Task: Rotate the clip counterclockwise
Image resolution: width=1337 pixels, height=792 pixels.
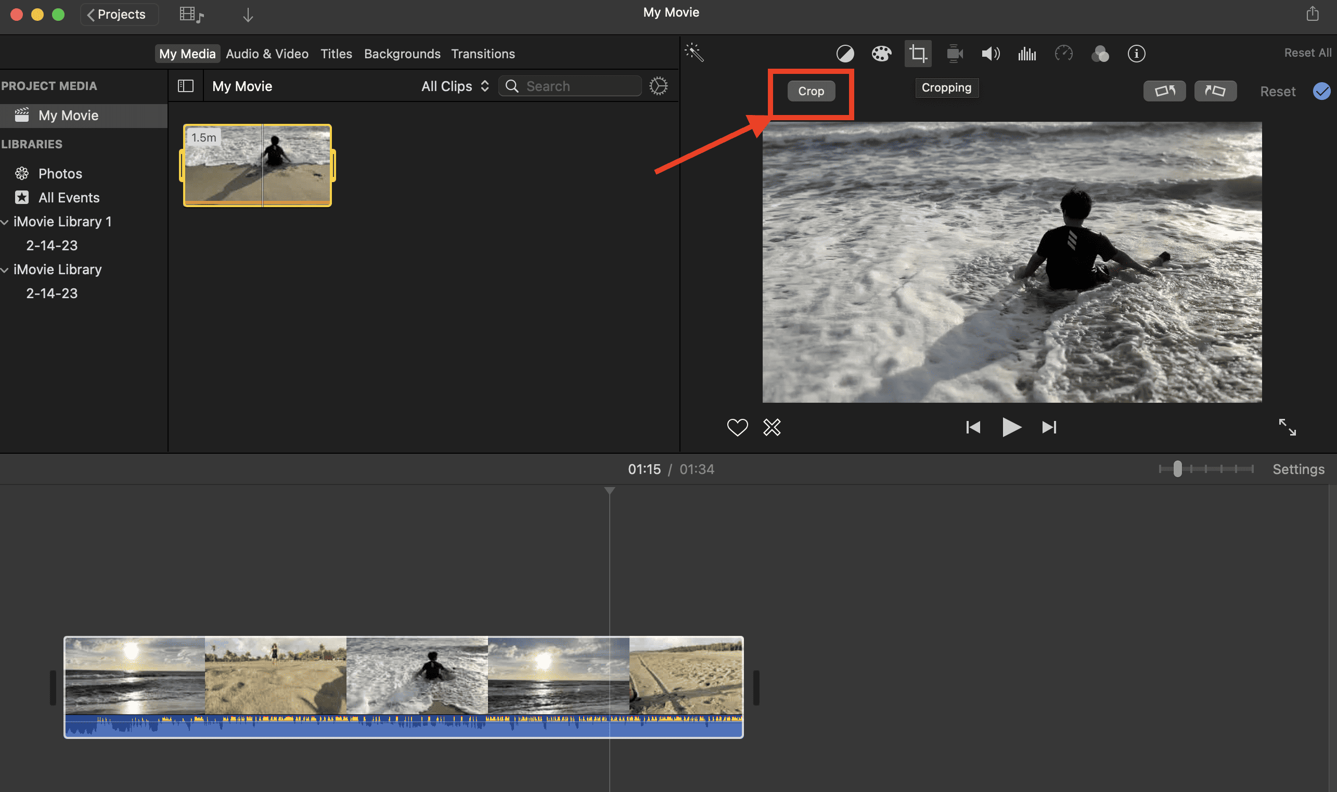Action: click(x=1165, y=91)
